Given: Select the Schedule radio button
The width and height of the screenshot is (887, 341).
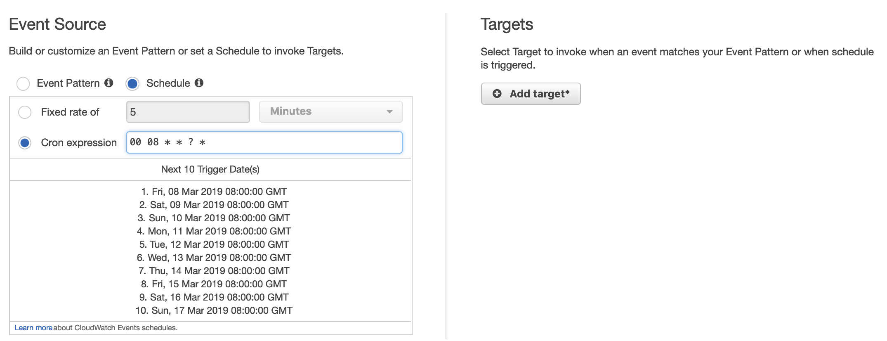Looking at the screenshot, I should (x=132, y=83).
